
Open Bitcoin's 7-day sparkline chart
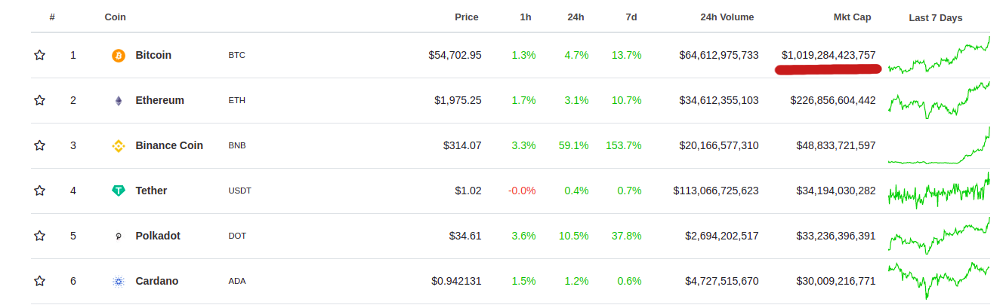tap(939, 55)
